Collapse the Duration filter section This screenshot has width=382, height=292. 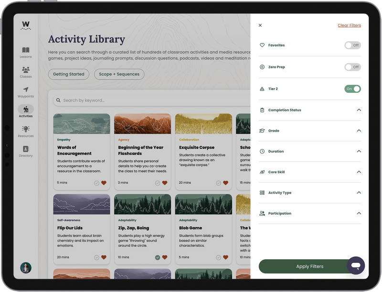[359, 151]
